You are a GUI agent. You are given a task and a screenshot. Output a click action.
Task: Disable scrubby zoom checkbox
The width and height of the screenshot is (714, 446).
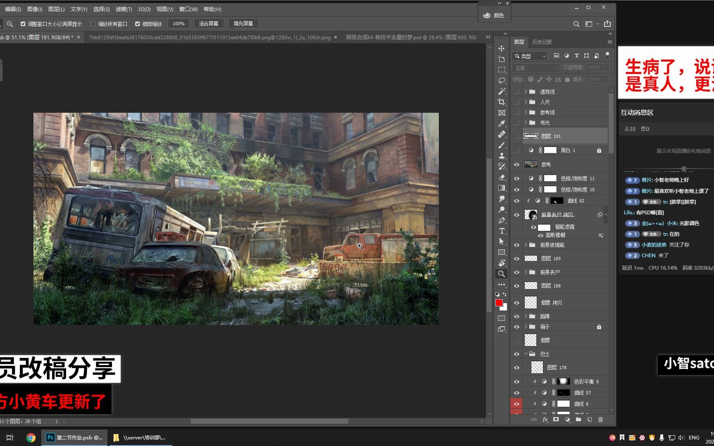138,24
